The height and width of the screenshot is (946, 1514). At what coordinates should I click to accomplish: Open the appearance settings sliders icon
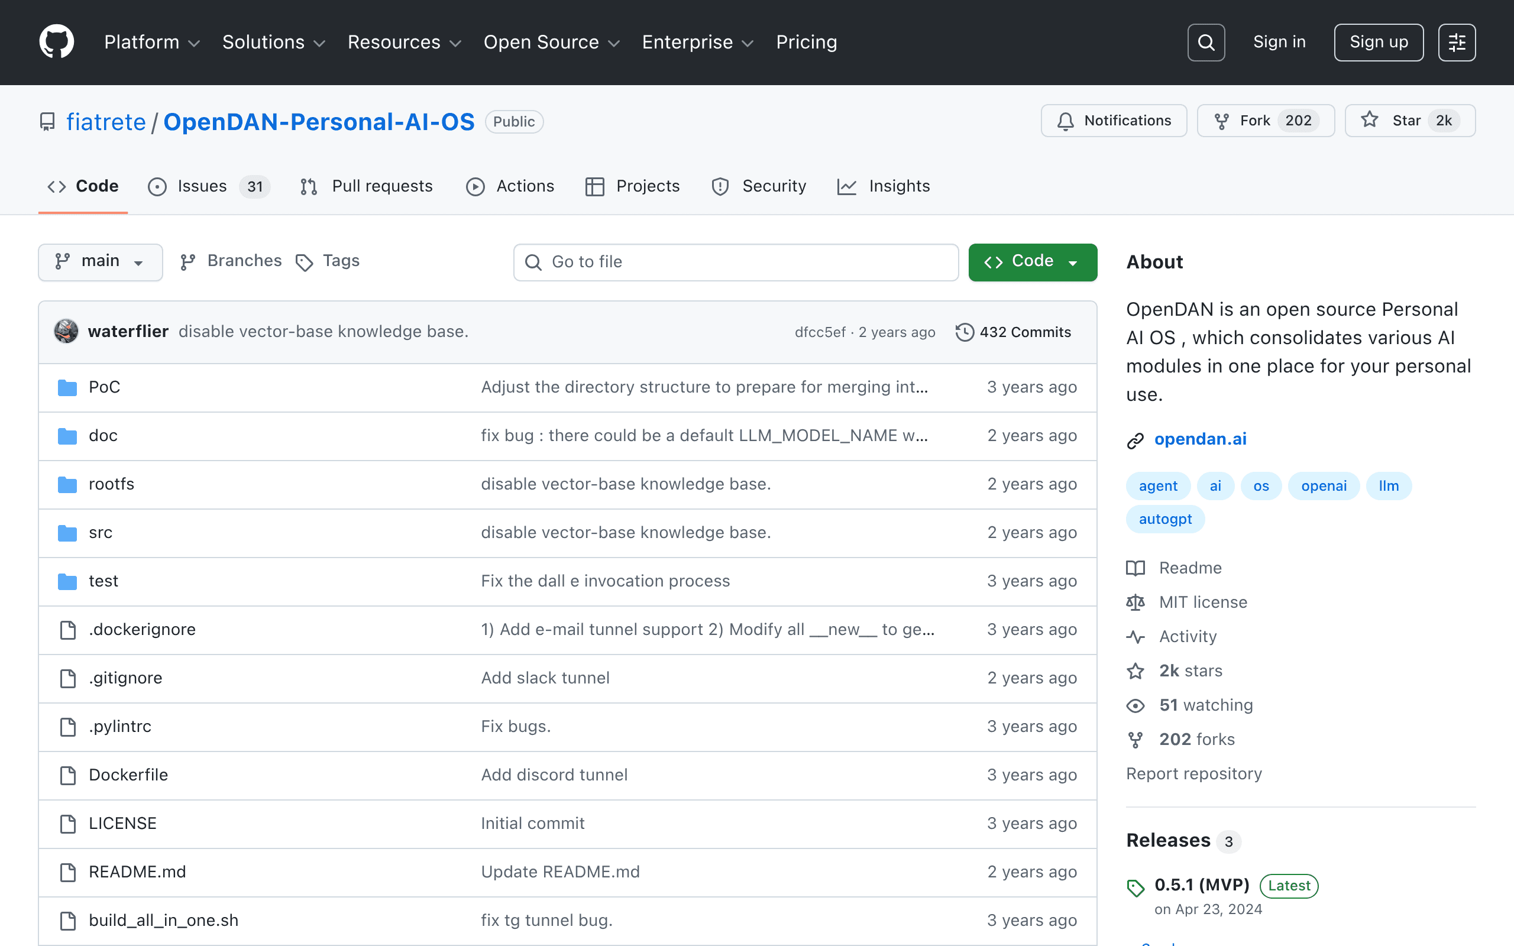click(x=1457, y=42)
